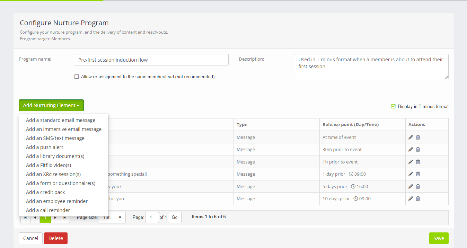Viewport: 467px width, 248px height.
Task: Click the Cancel button
Action: [30, 238]
